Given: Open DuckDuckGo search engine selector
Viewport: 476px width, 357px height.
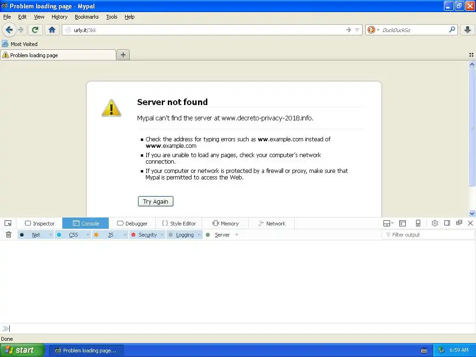Looking at the screenshot, I should coord(373,30).
